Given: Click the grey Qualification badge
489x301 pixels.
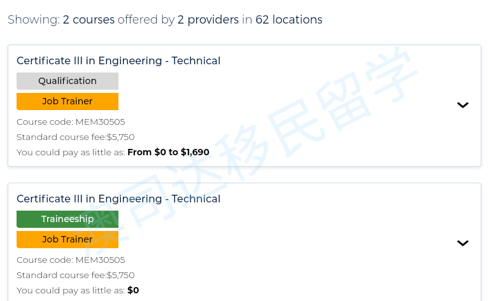Looking at the screenshot, I should tap(67, 81).
